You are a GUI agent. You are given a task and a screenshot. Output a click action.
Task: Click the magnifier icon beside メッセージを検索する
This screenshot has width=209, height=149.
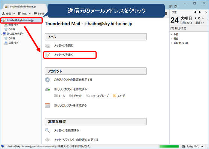click(47, 130)
